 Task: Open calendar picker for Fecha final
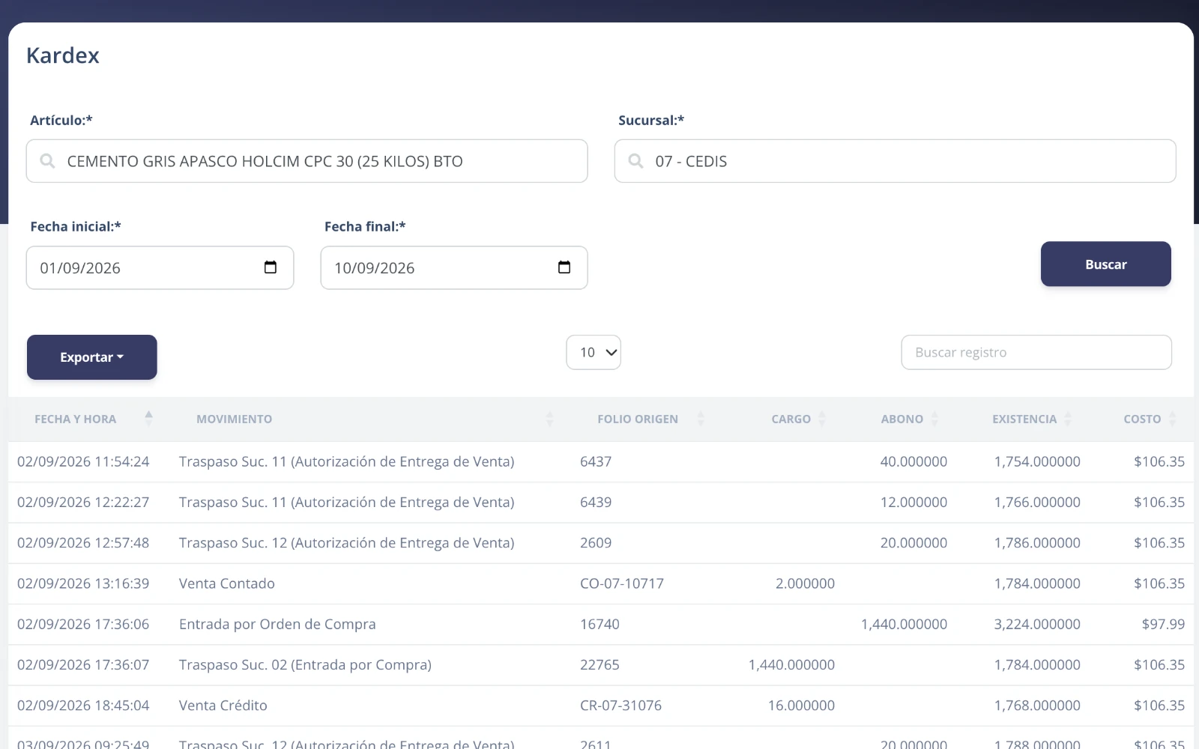tap(564, 267)
